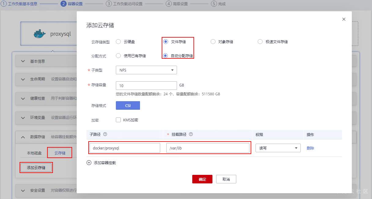The image size is (372, 199).
Task: Select the 文件存储 radio button
Action: [x=165, y=42]
